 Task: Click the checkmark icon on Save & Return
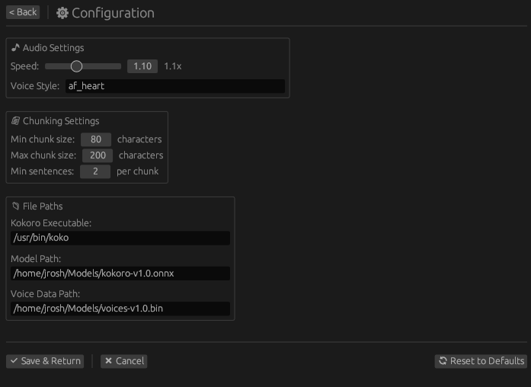(14, 361)
